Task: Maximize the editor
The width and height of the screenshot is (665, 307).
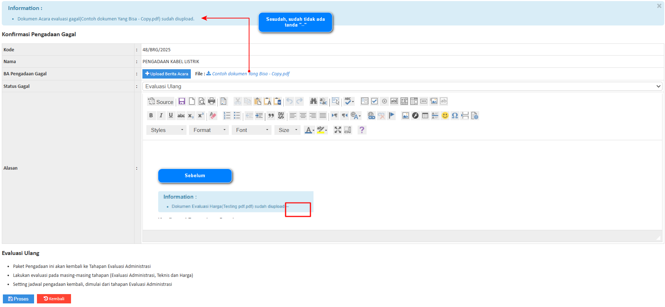Action: click(338, 130)
